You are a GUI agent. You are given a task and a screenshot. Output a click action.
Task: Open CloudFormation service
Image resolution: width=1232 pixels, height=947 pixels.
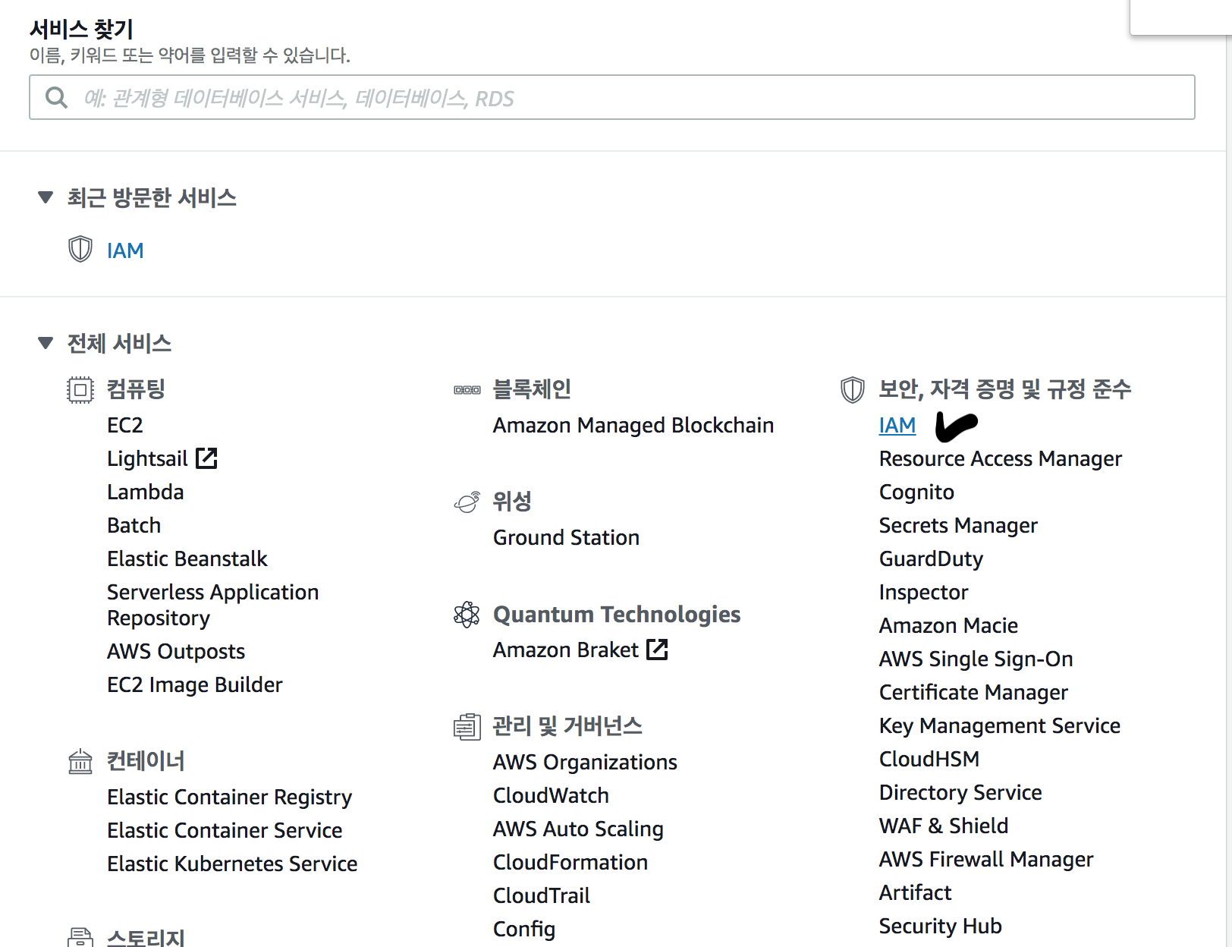click(570, 863)
